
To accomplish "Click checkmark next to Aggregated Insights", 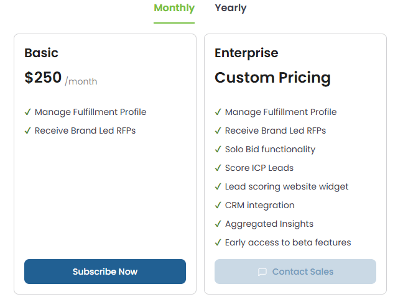I will point(218,224).
